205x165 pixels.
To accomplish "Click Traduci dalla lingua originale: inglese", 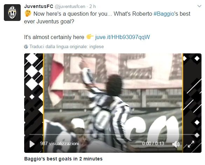I will [x=67, y=46].
